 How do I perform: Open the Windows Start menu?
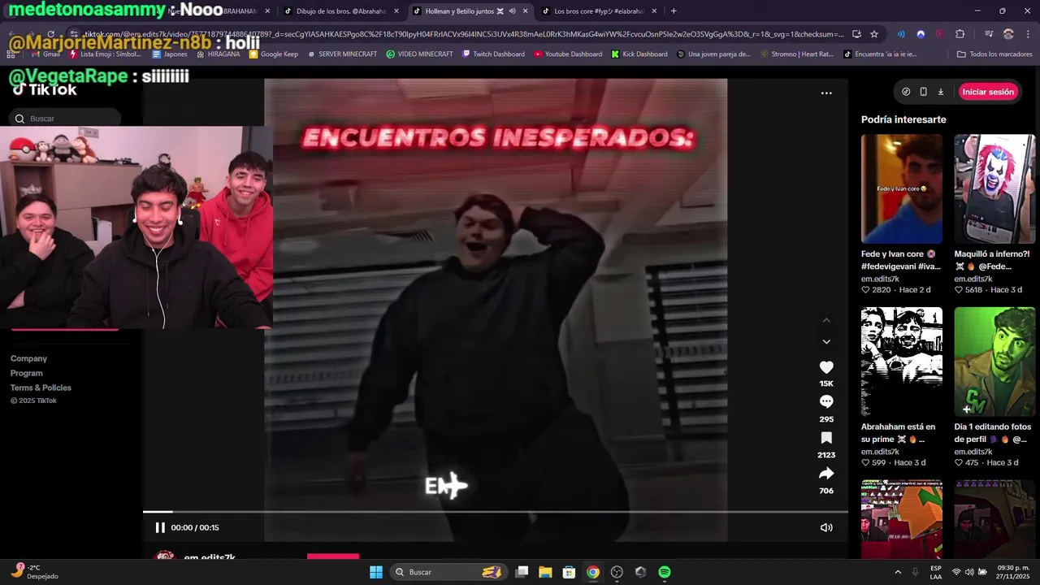click(x=376, y=572)
